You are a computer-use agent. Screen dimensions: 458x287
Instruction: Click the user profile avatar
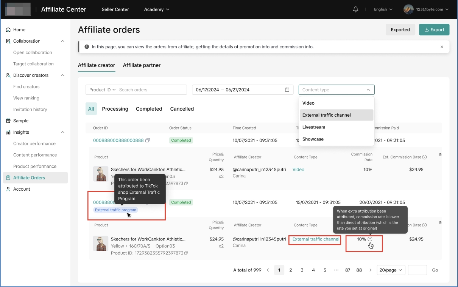click(408, 9)
